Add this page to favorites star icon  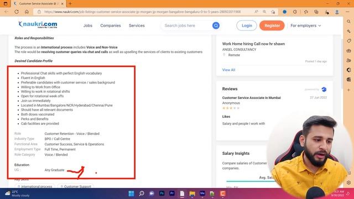point(273,12)
